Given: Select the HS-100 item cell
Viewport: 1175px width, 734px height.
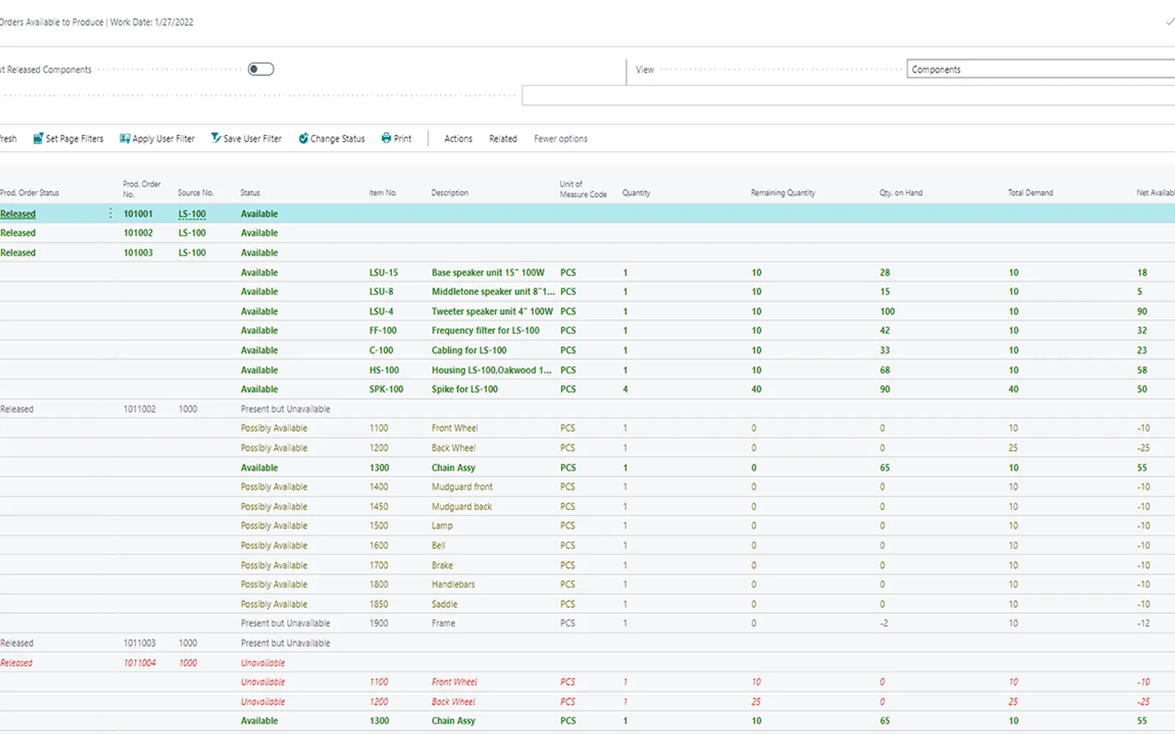Looking at the screenshot, I should point(384,370).
